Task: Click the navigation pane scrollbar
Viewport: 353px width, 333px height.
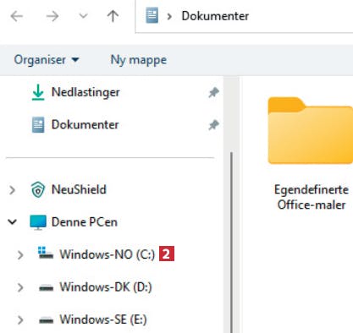Action: point(231,243)
